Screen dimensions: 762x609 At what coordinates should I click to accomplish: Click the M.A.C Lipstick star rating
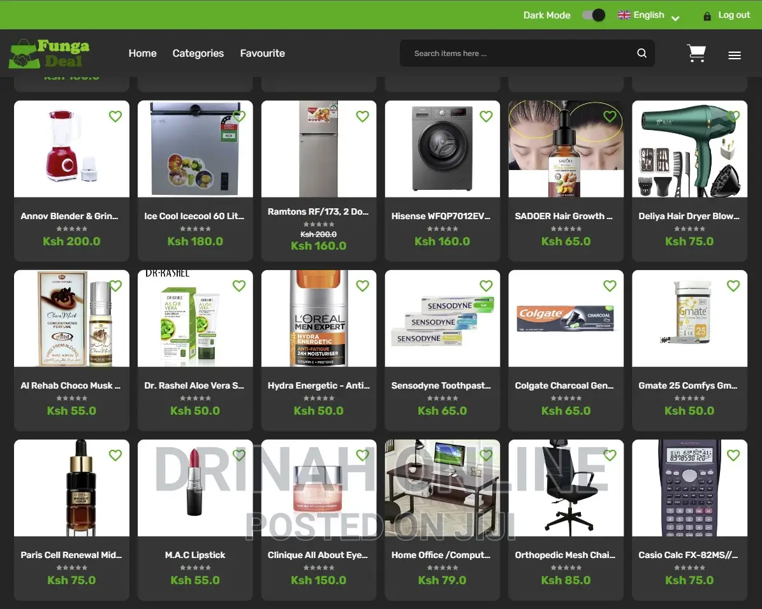click(x=195, y=568)
